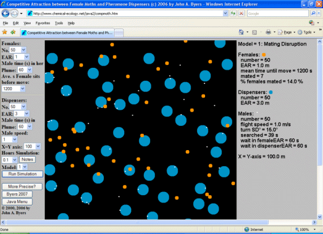Open the Home button dropdown arrow
This screenshot has width=323, height=234.
(248, 32)
